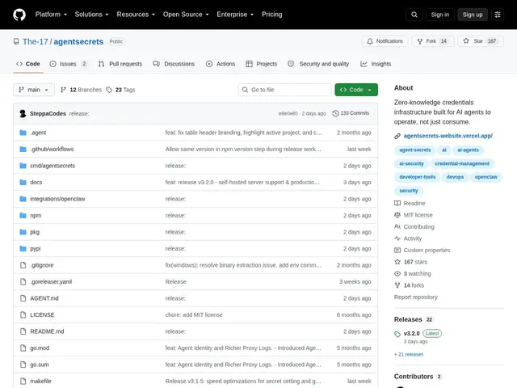This screenshot has width=517, height=388.
Task: Expand the Platform menu
Action: [51, 15]
